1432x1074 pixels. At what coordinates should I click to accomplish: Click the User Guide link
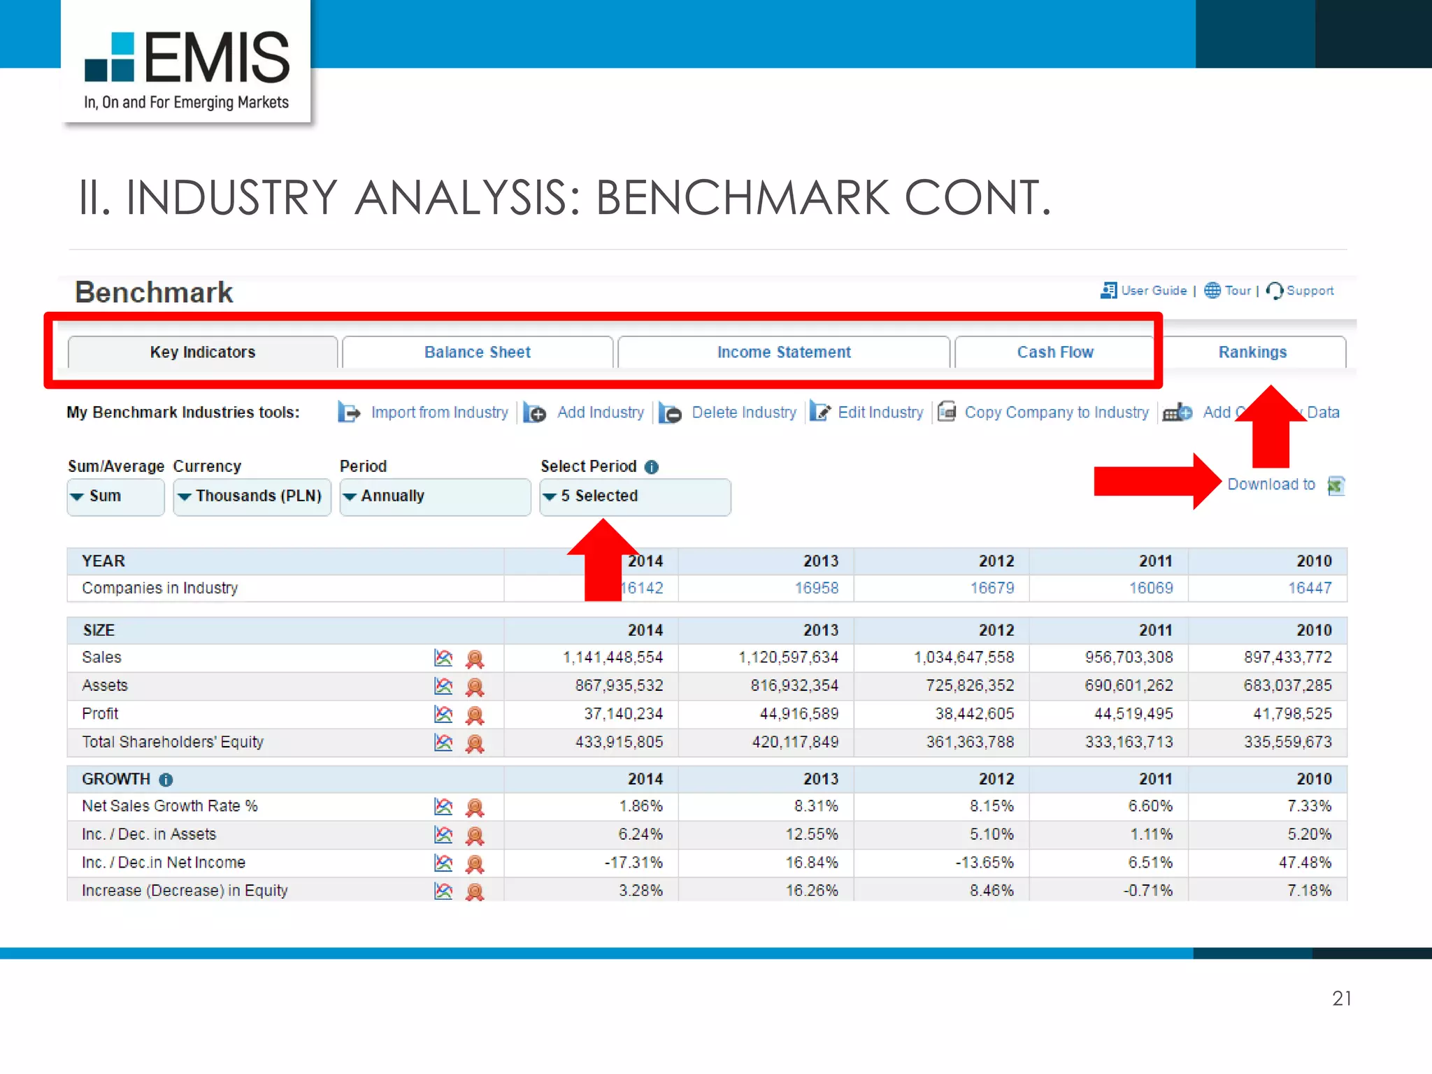[x=1154, y=290]
